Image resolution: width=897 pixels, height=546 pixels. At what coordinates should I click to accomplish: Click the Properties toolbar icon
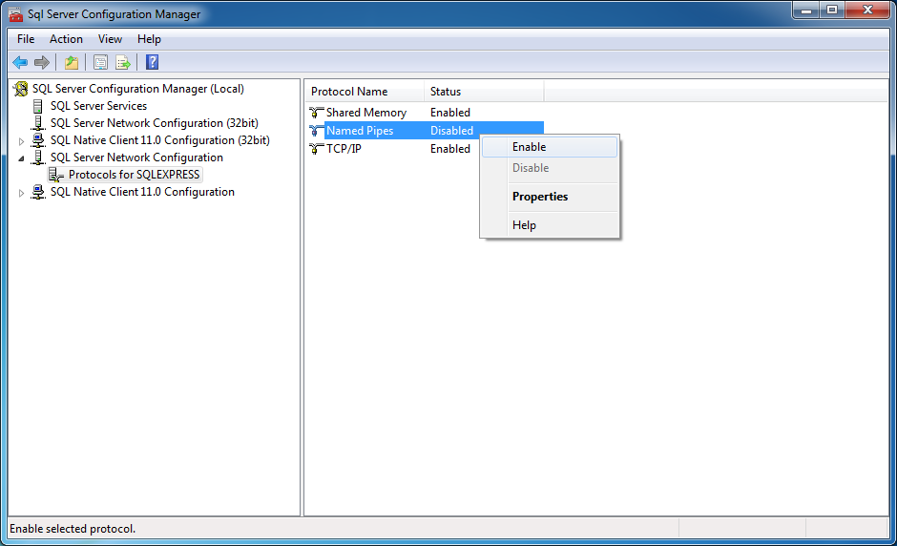pos(100,63)
